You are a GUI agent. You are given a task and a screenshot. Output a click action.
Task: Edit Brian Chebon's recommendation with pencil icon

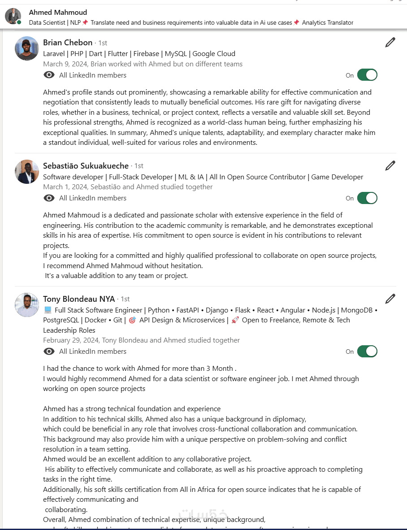390,43
